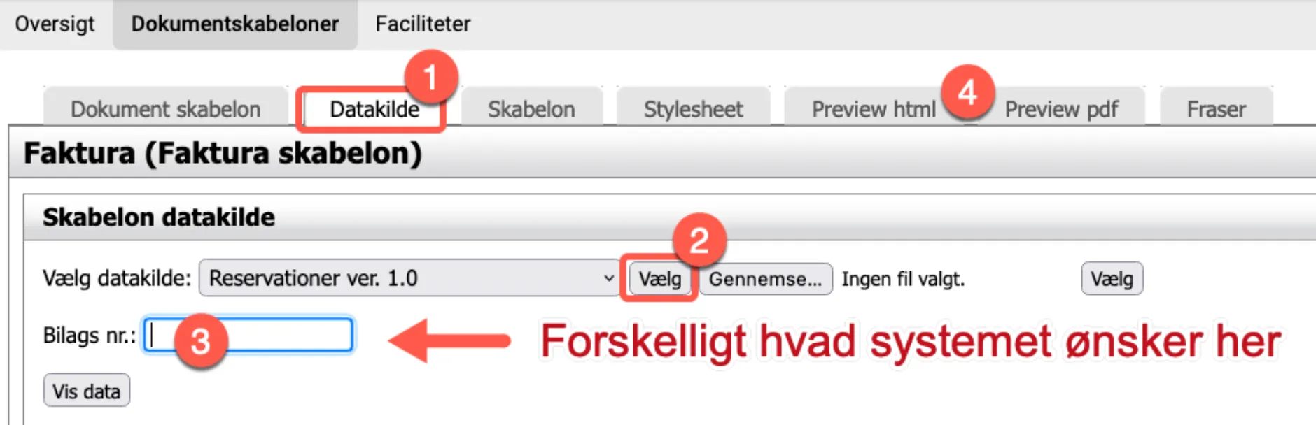Click Vis data to display the data
1316x425 pixels.
pyautogui.click(x=86, y=391)
